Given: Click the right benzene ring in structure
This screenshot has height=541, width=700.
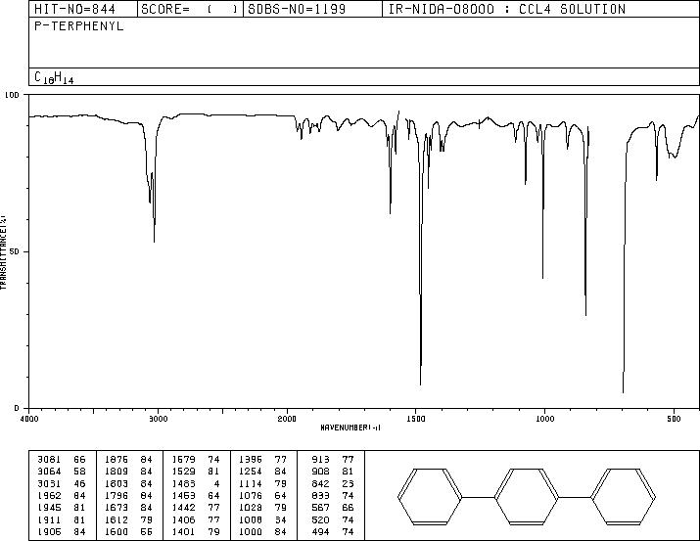Looking at the screenshot, I should [x=624, y=496].
